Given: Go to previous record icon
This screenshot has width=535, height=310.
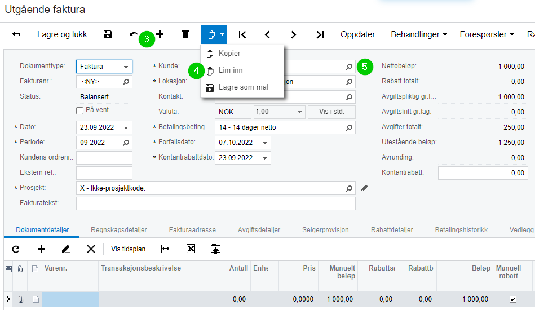Looking at the screenshot, I should 267,34.
